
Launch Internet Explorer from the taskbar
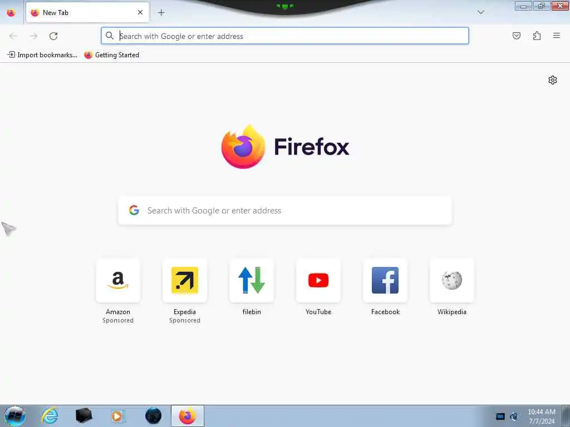pyautogui.click(x=50, y=416)
